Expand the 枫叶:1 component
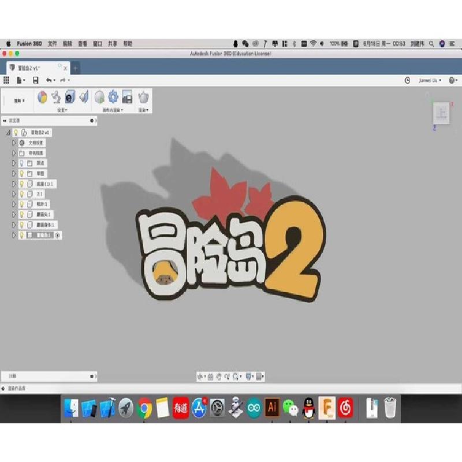Viewport: 462px width, 462px height. (x=13, y=204)
